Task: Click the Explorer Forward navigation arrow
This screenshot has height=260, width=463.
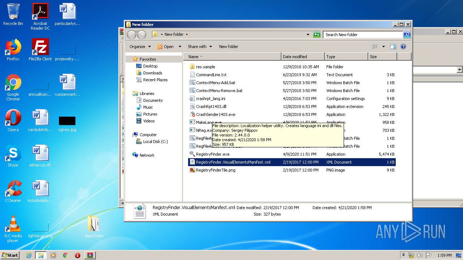Action: (141, 35)
